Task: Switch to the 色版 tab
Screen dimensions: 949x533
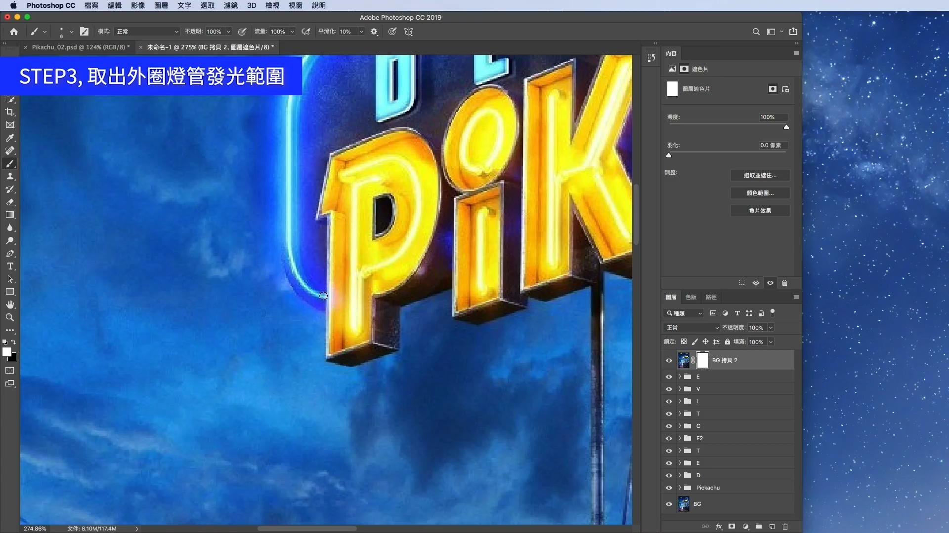Action: coord(691,297)
